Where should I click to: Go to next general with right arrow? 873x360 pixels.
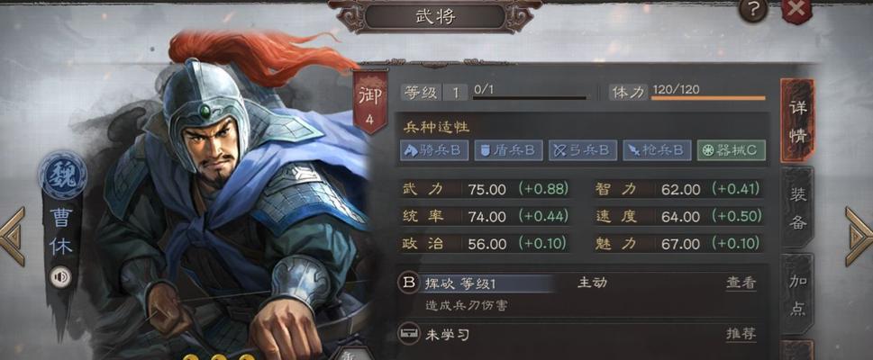pos(859,236)
